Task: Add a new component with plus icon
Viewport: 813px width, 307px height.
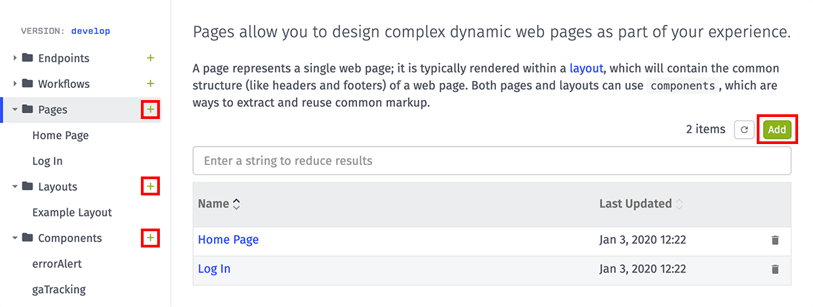Action: [x=150, y=238]
